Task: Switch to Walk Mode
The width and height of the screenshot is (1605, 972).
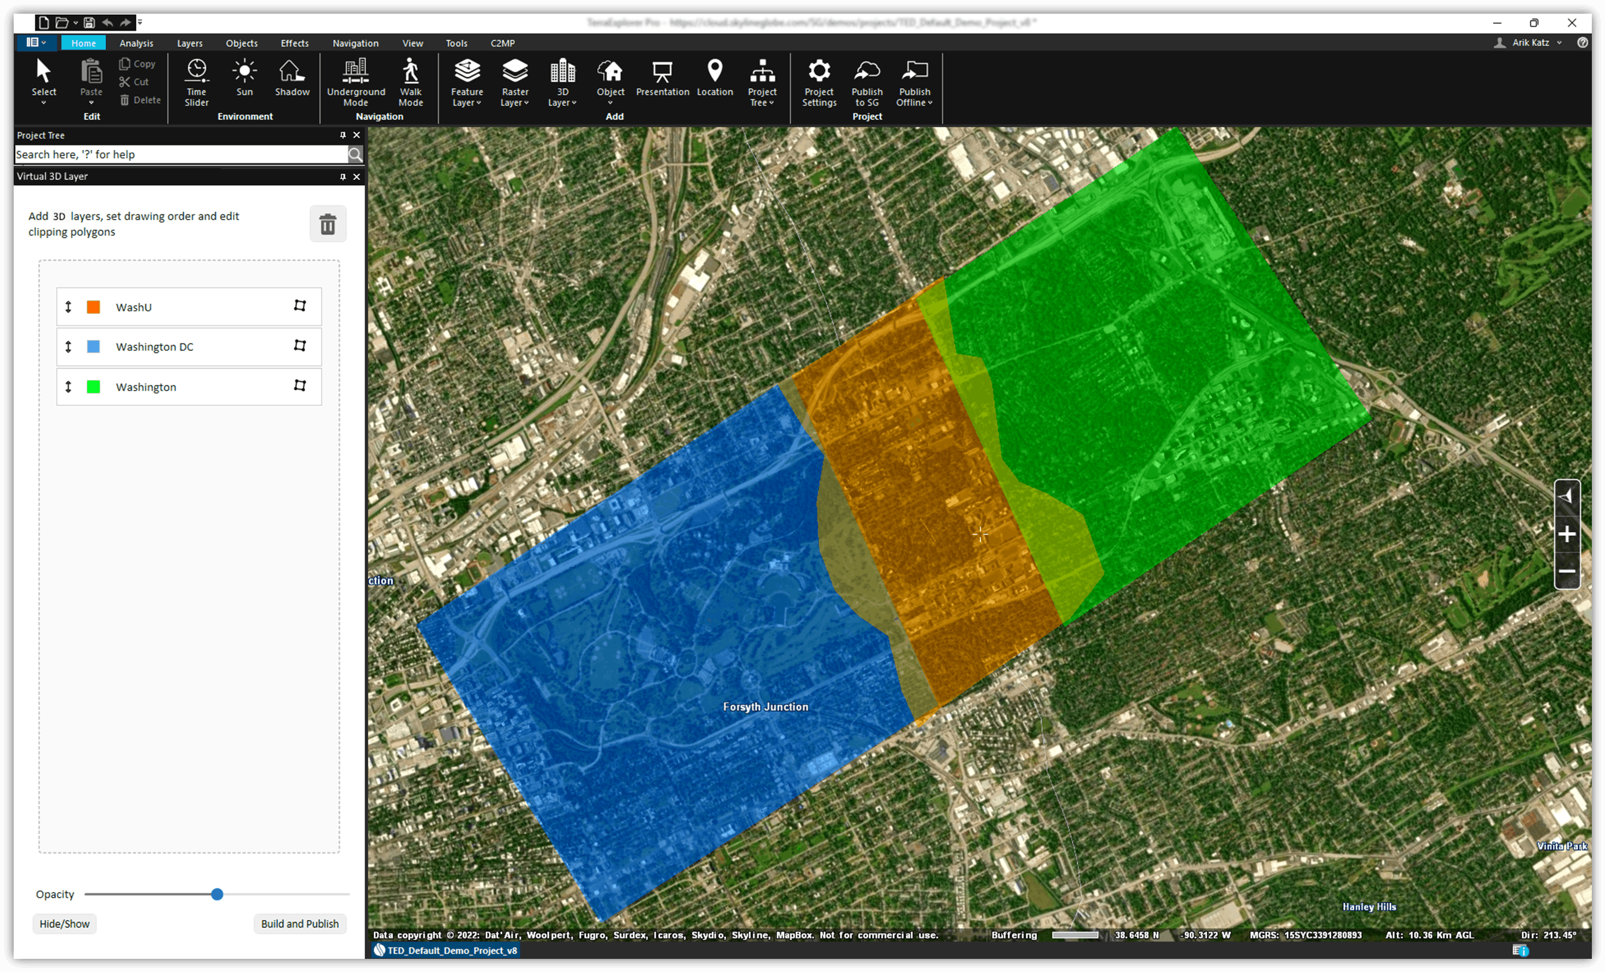Action: 410,83
